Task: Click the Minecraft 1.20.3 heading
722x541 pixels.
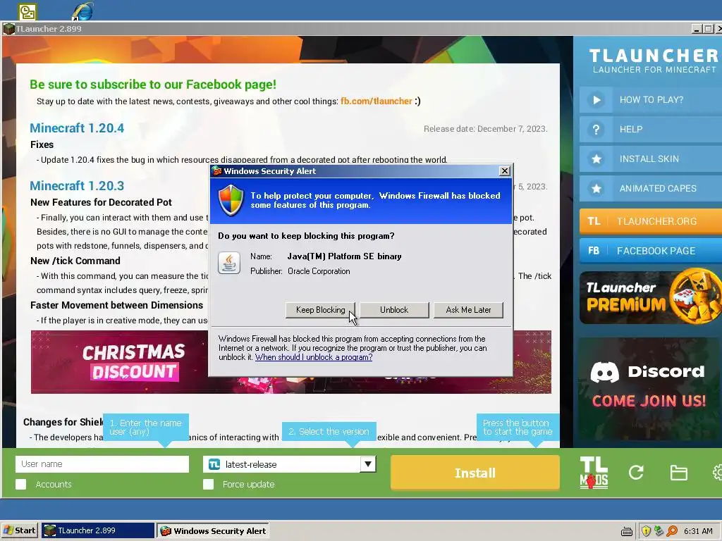Action: click(77, 186)
